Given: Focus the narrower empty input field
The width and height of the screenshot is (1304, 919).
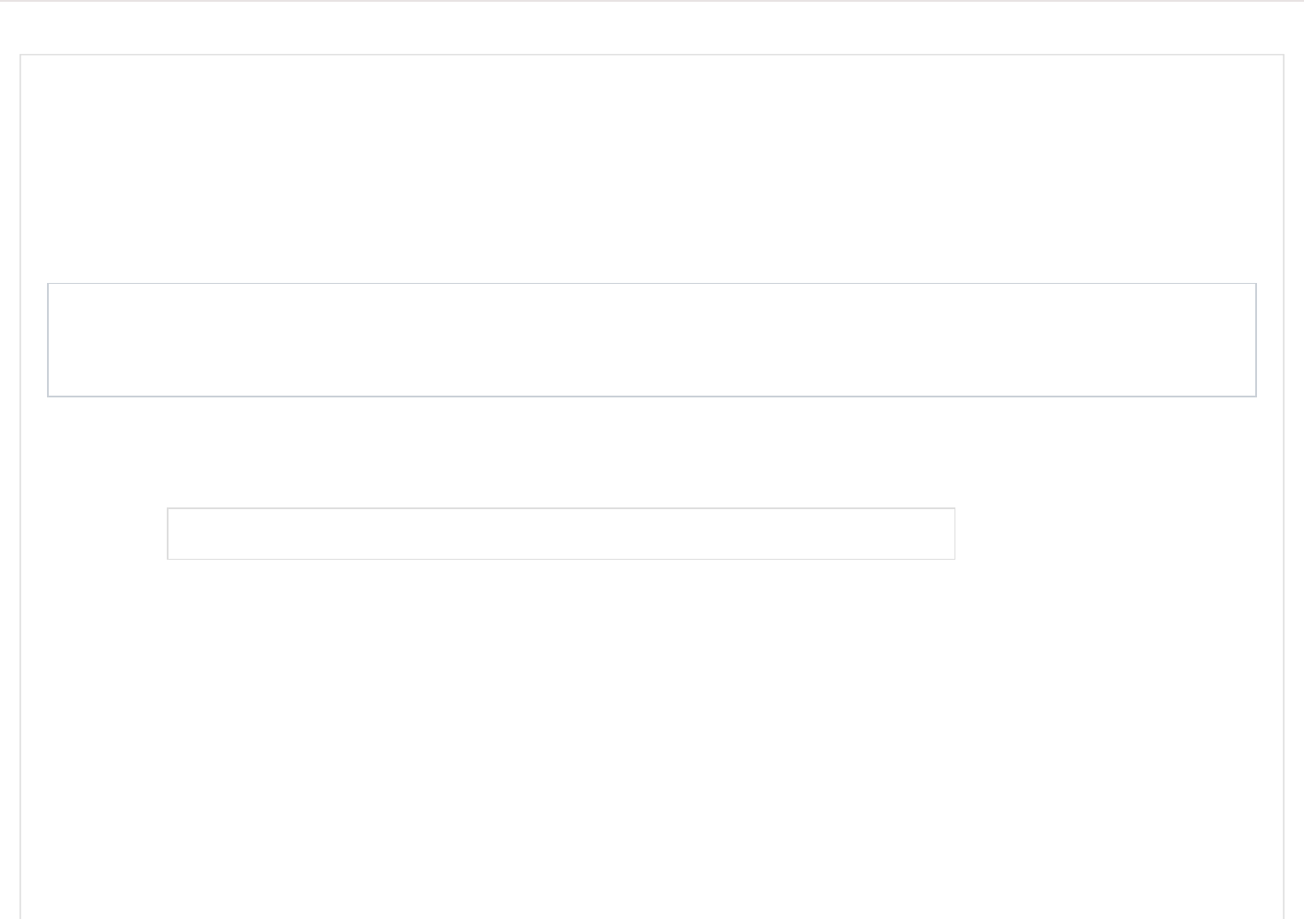Looking at the screenshot, I should pos(561,533).
